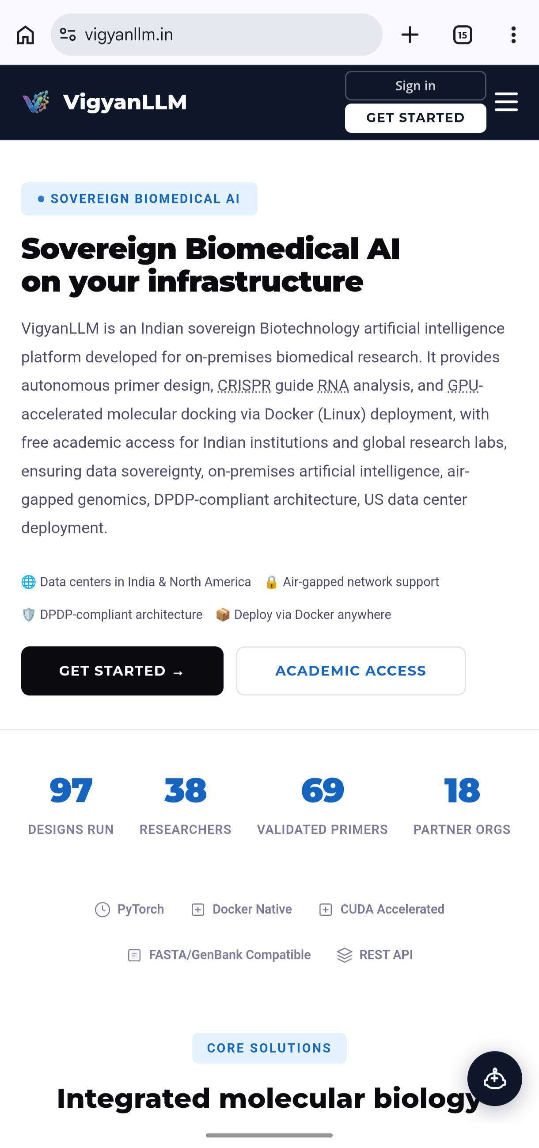Tap the SOVEREIGN BIOMEDICAL AI badge
The height and width of the screenshot is (1148, 539).
click(139, 199)
